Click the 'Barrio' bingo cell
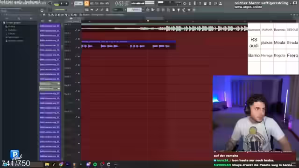The image size is (299, 168). click(254, 55)
